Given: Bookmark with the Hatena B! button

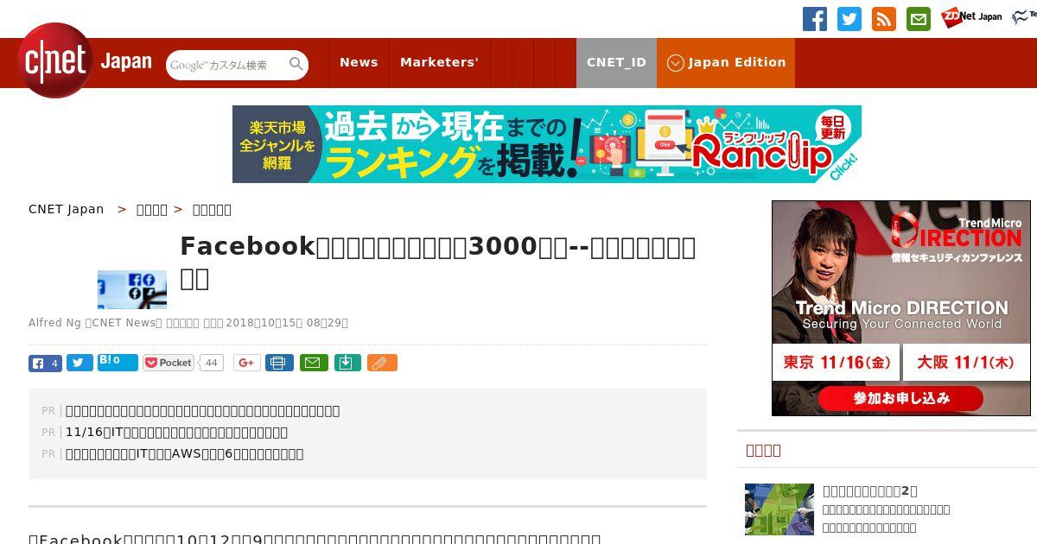Looking at the screenshot, I should [118, 362].
